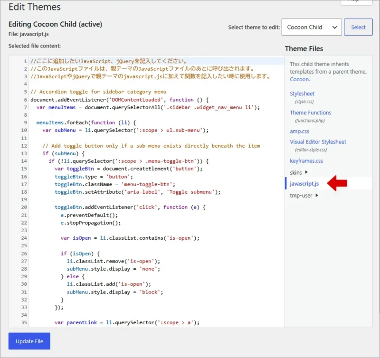Click the menuItems.forEach code line

[x=86, y=122]
